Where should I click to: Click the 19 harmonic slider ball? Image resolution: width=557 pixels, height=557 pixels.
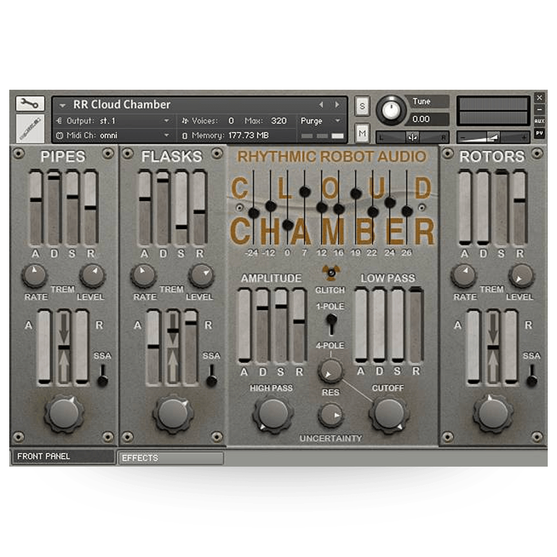(x=356, y=193)
